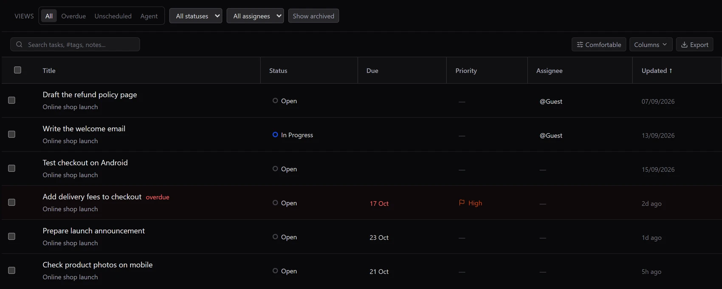The image size is (722, 289).
Task: Open the task Write the welcome email
Action: coord(84,129)
